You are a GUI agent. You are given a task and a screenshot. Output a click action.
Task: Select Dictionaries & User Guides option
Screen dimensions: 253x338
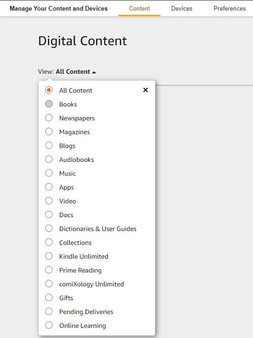[x=49, y=228]
